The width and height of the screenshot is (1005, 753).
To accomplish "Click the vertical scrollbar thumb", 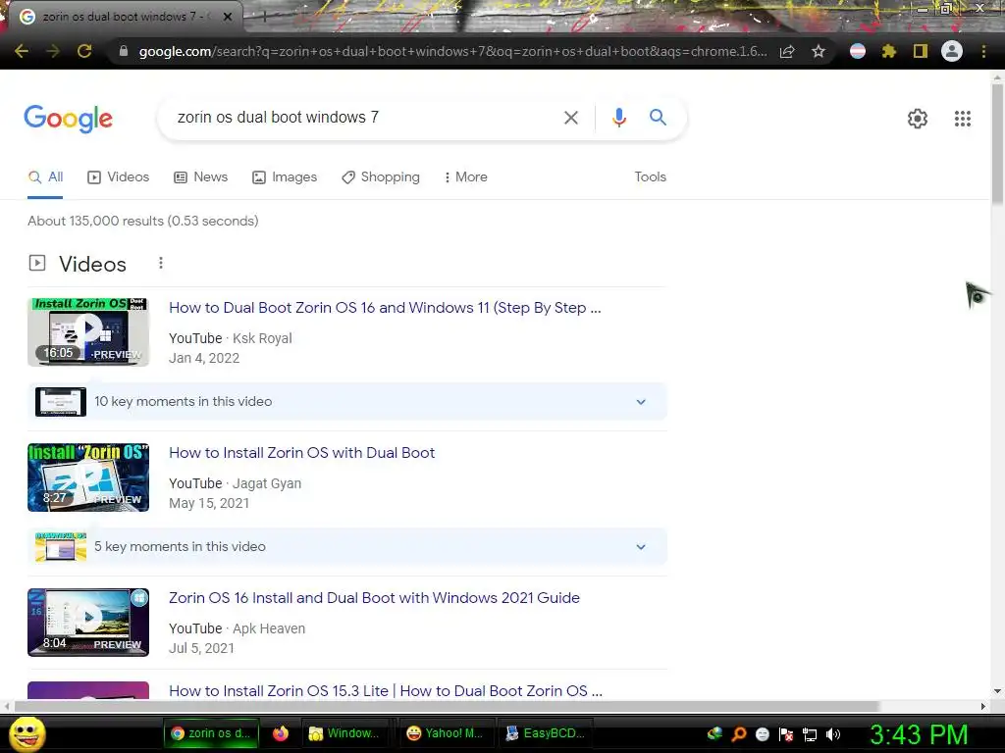I will 997,144.
